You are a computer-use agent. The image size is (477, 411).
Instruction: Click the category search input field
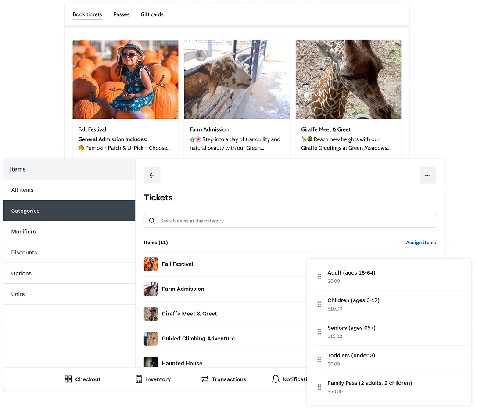(x=290, y=221)
